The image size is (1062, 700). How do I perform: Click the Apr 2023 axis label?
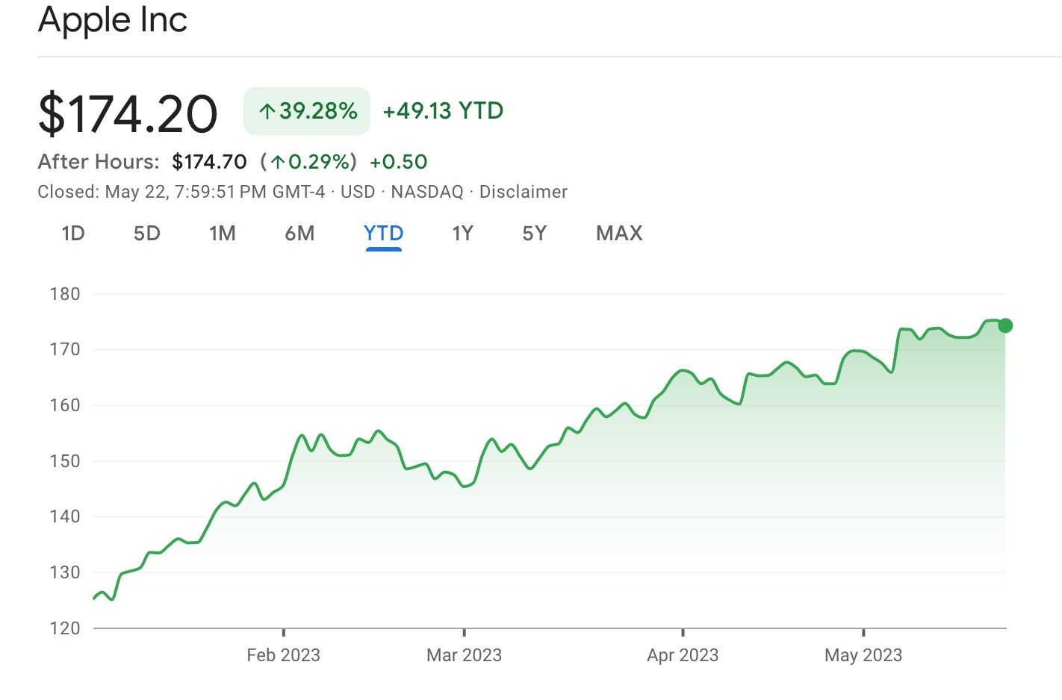coord(683,655)
